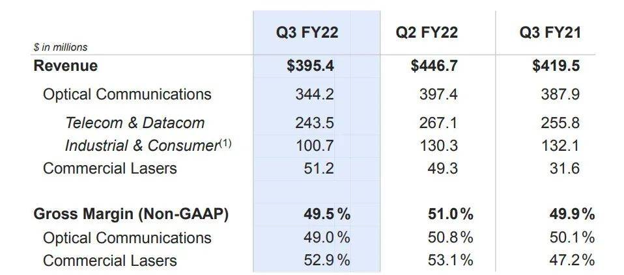Click the Q3 FY21 column header
The image size is (624, 275).
point(550,32)
